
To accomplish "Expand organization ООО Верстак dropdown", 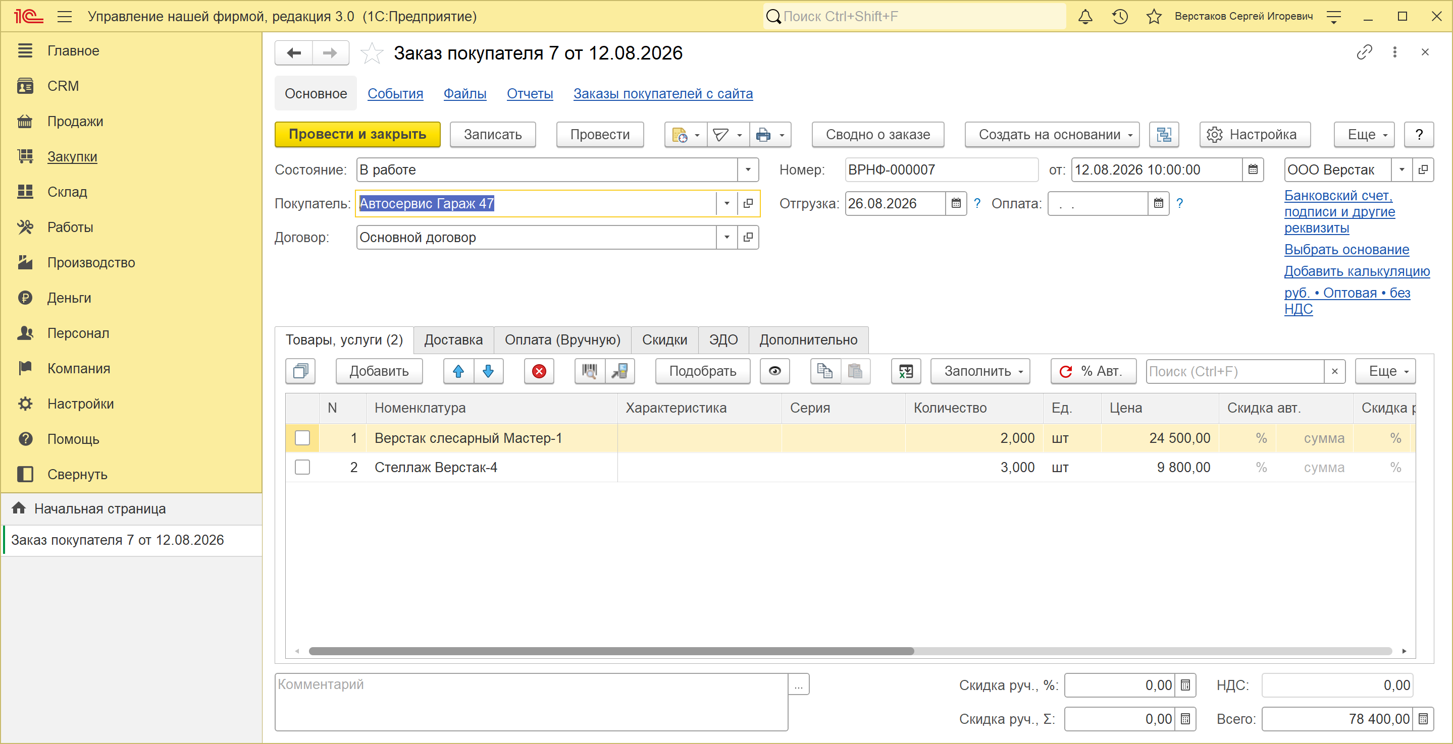I will pos(1402,169).
